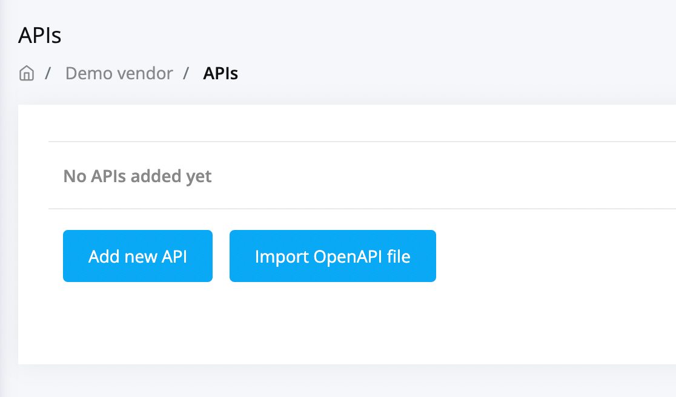Open the vendor dashboard from breadcrumbs
The height and width of the screenshot is (397, 676).
[x=119, y=73]
